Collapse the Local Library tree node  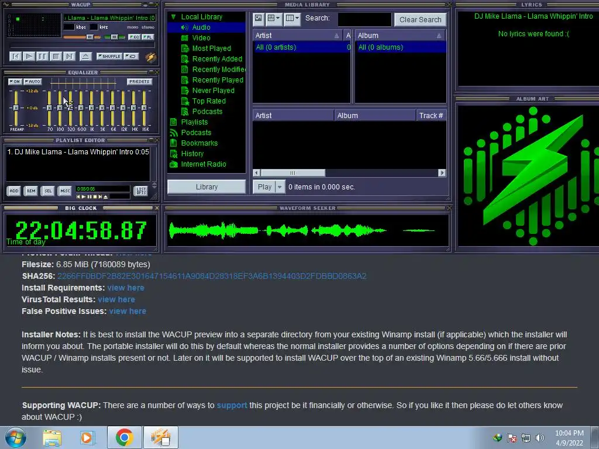coord(173,17)
